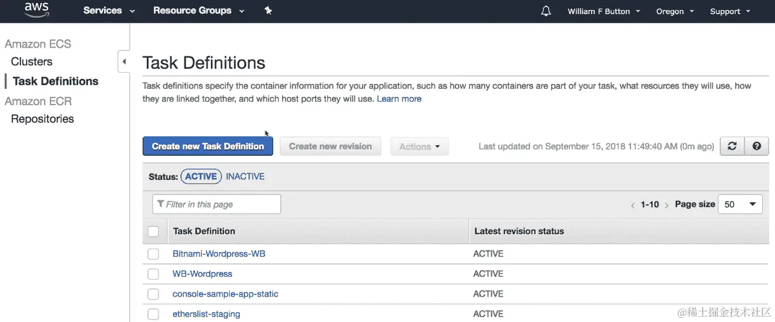Select the WB-Wordpress row checkbox
This screenshot has width=775, height=322.
(153, 274)
